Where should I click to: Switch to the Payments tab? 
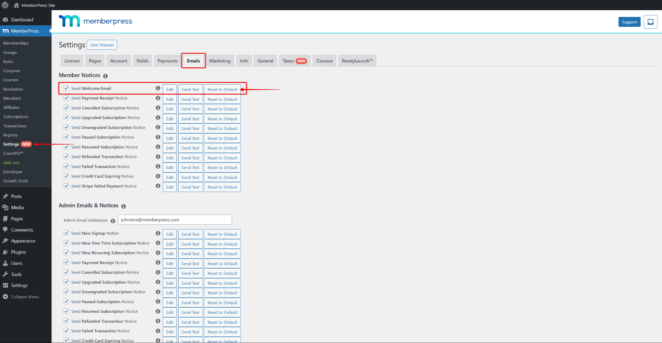click(x=167, y=61)
